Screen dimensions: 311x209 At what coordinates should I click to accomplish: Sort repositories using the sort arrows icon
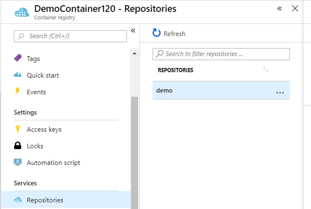tap(266, 70)
